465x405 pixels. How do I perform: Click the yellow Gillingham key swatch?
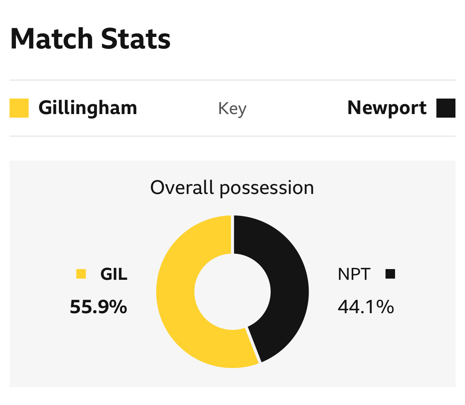[x=19, y=108]
